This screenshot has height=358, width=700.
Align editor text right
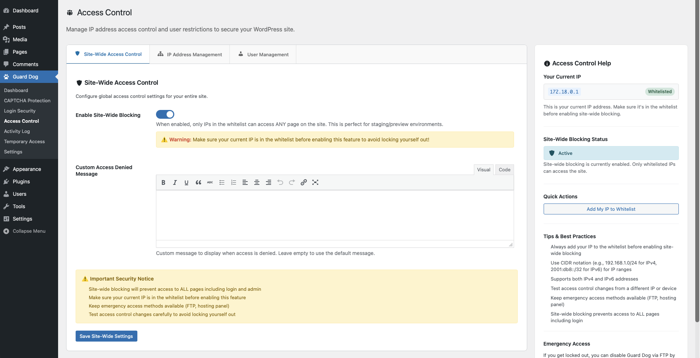(x=269, y=182)
